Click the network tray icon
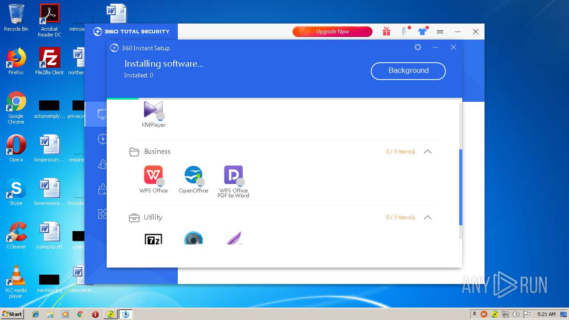The width and height of the screenshot is (569, 320). pos(505,314)
